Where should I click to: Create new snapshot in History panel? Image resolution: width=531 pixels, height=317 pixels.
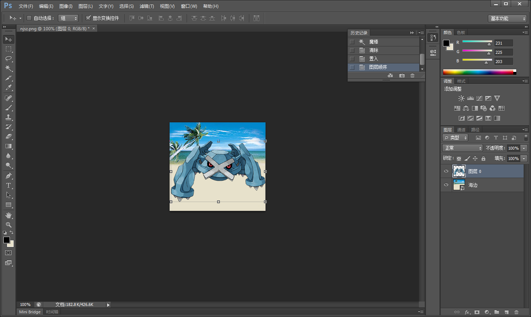(x=402, y=76)
